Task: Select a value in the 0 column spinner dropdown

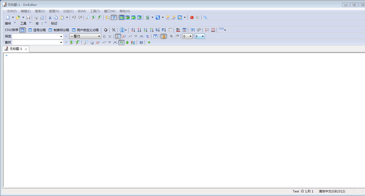Action: tap(190, 36)
